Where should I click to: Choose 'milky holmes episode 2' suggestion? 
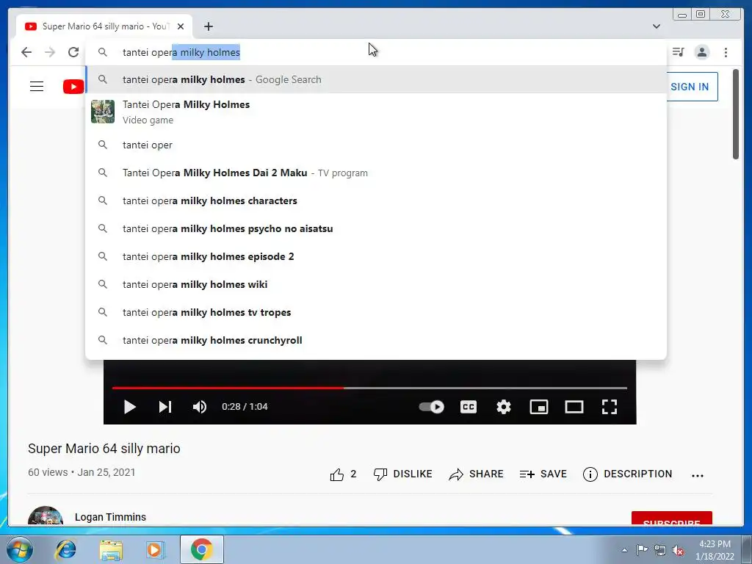(376, 256)
